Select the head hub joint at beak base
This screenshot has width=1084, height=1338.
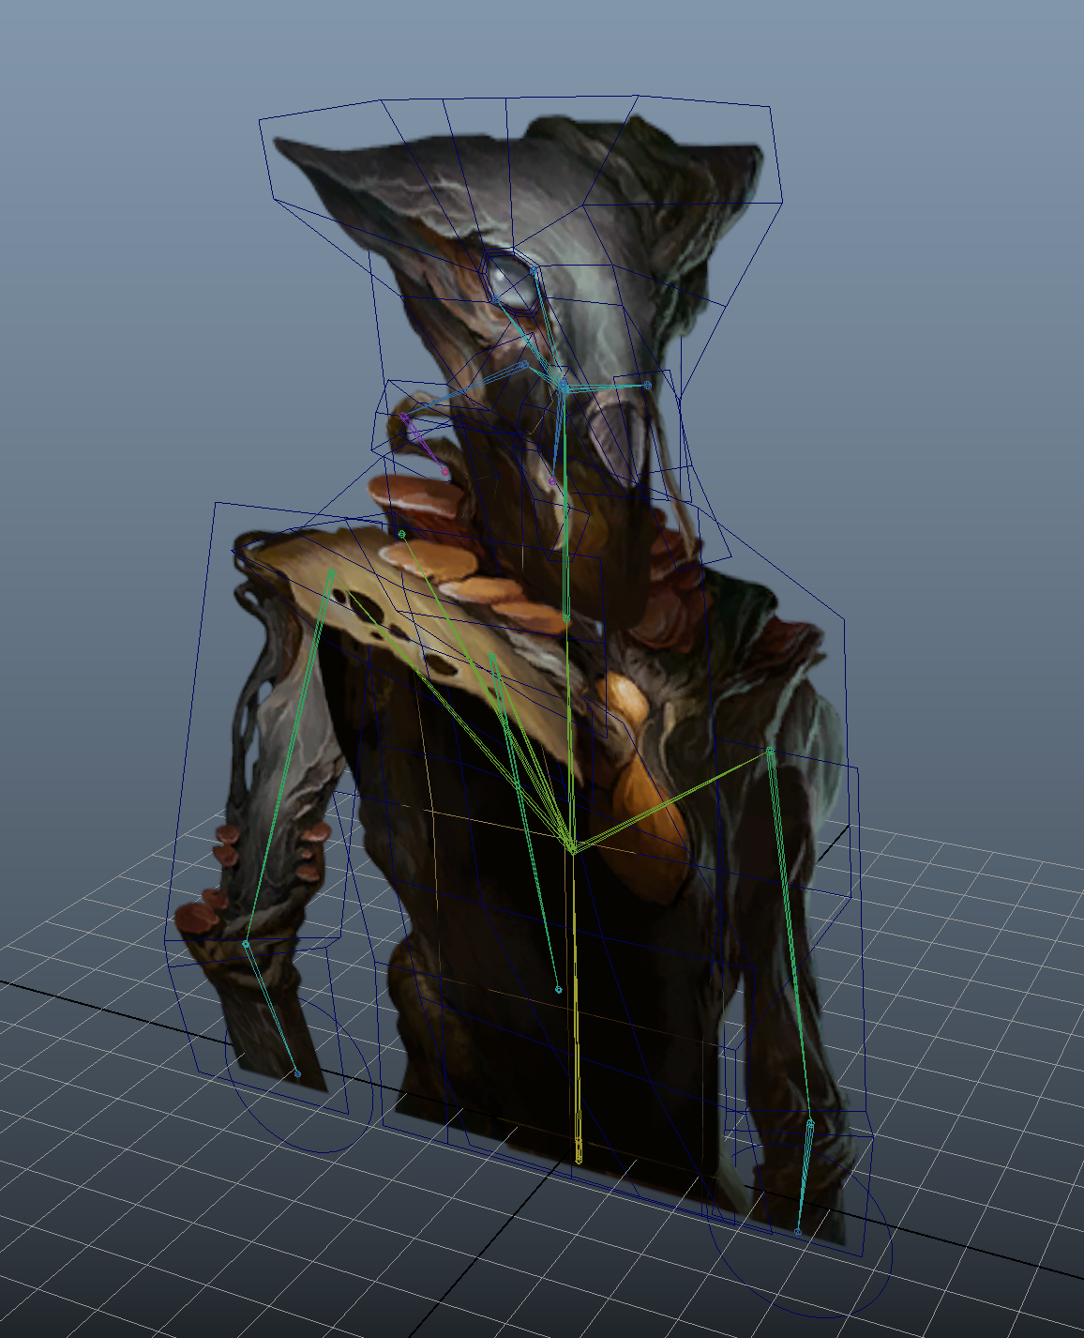coord(563,386)
